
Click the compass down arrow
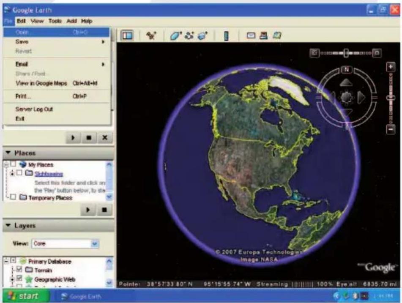point(346,112)
